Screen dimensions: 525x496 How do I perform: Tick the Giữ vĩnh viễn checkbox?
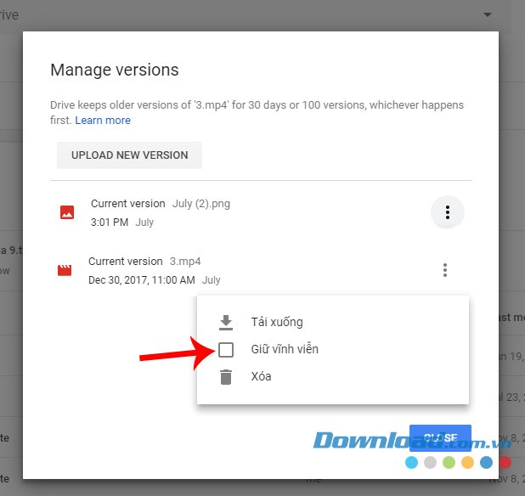point(226,350)
